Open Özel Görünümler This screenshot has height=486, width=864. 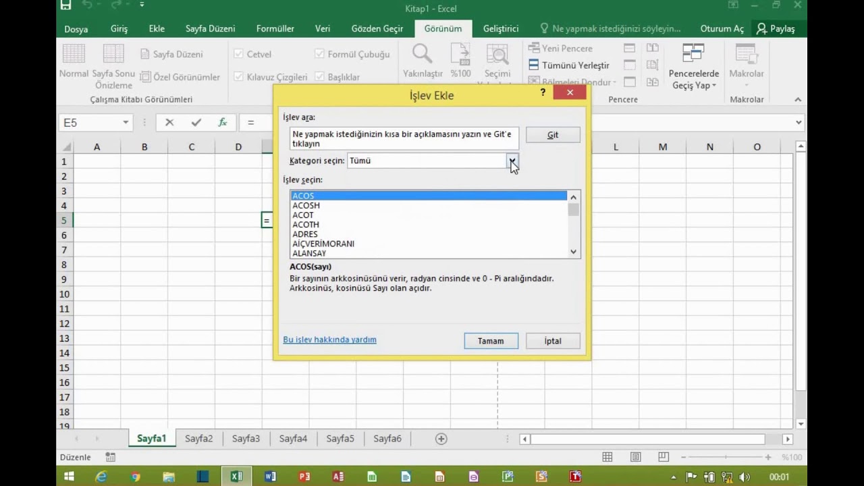coord(180,77)
